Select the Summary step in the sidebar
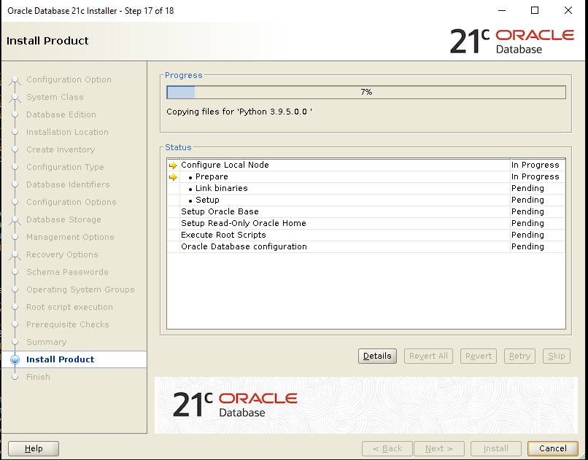 pos(46,342)
